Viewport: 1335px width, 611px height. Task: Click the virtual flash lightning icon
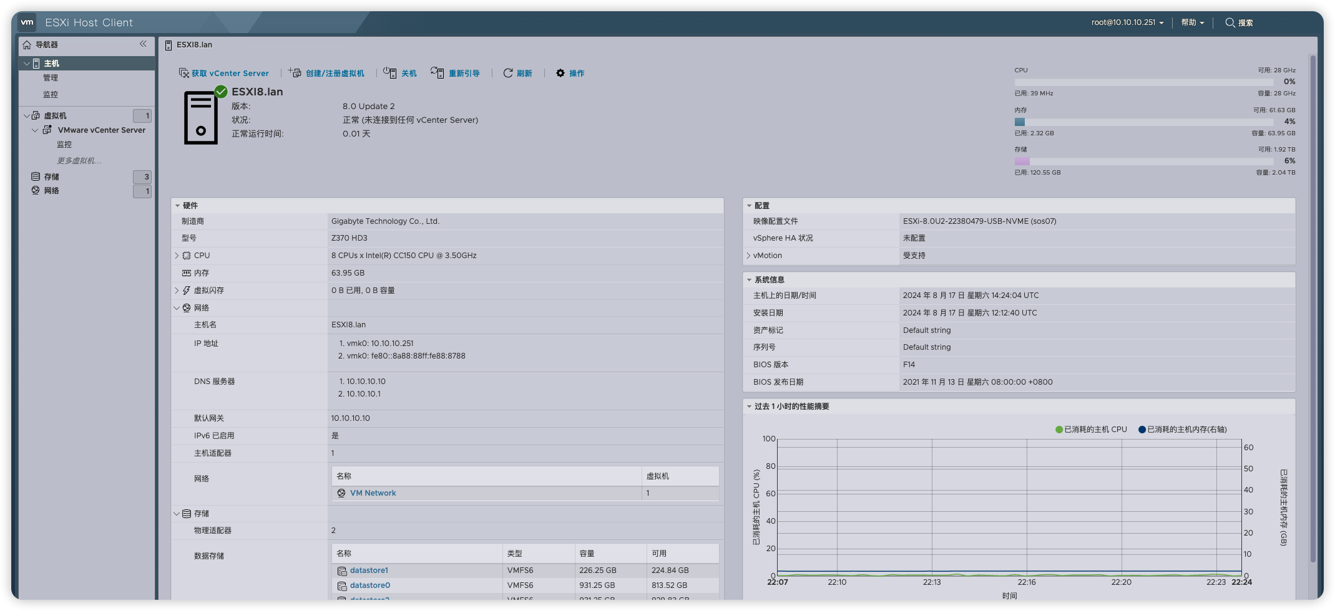pos(187,291)
